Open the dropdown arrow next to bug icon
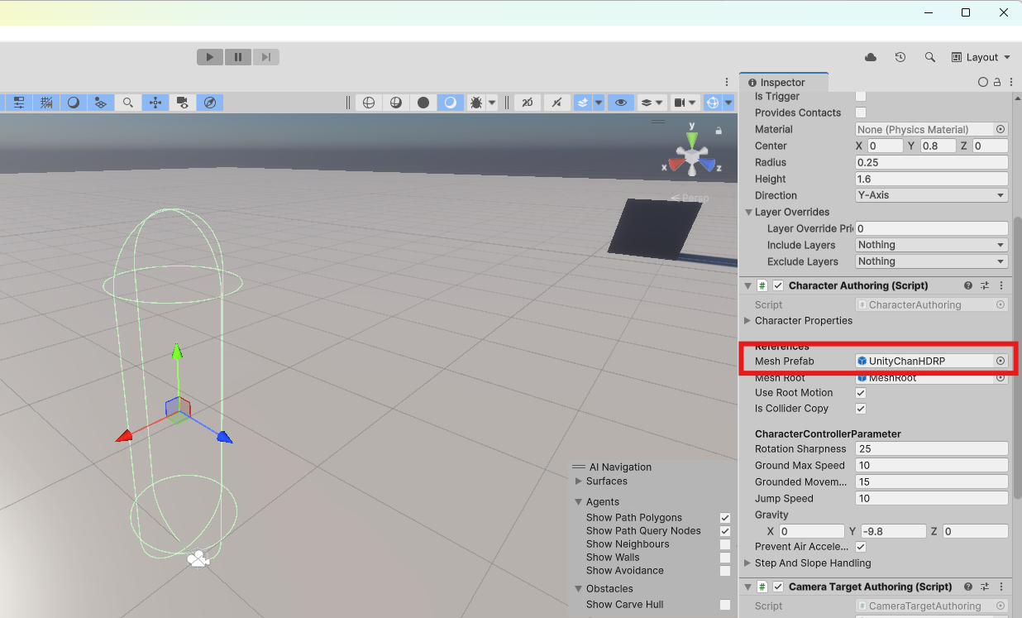Viewport: 1022px width, 618px height. coord(492,103)
